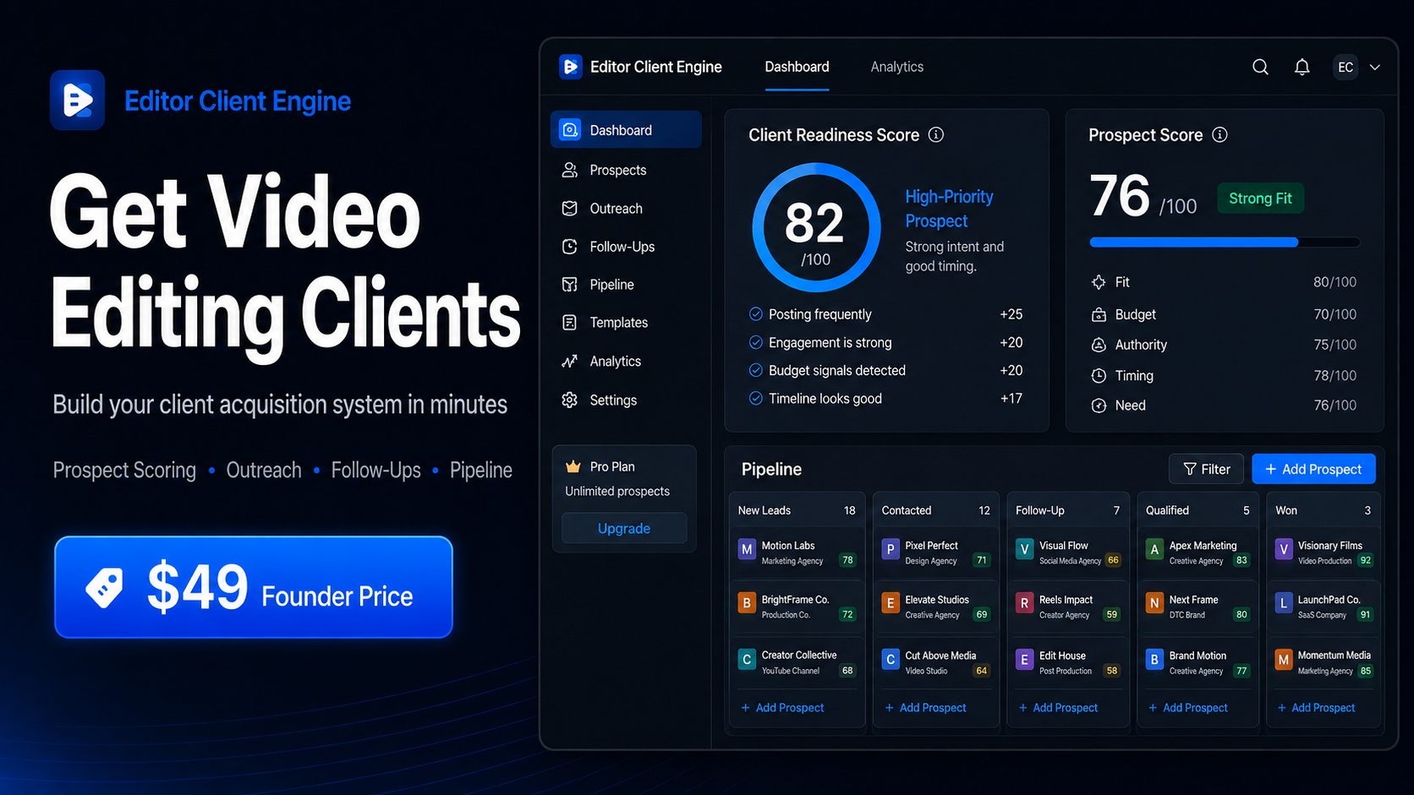Click the Need score icon

pos(1099,406)
